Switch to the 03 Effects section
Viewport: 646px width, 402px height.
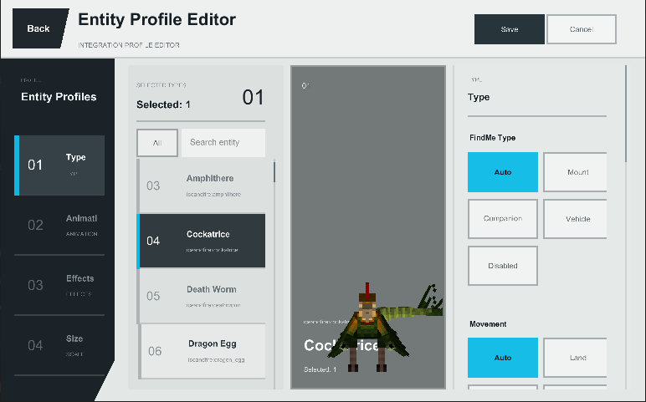click(59, 285)
